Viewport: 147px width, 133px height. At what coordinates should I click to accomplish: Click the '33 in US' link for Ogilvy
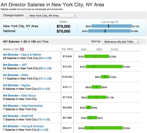point(45,58)
